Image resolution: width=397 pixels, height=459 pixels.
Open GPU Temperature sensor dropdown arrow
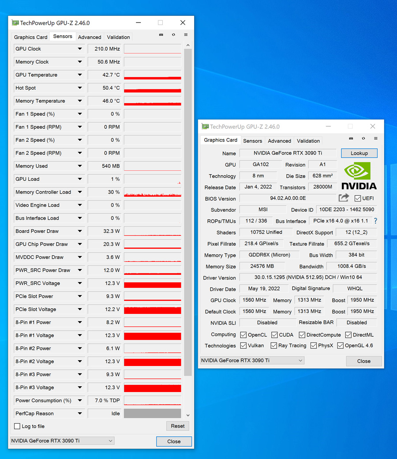tap(80, 75)
